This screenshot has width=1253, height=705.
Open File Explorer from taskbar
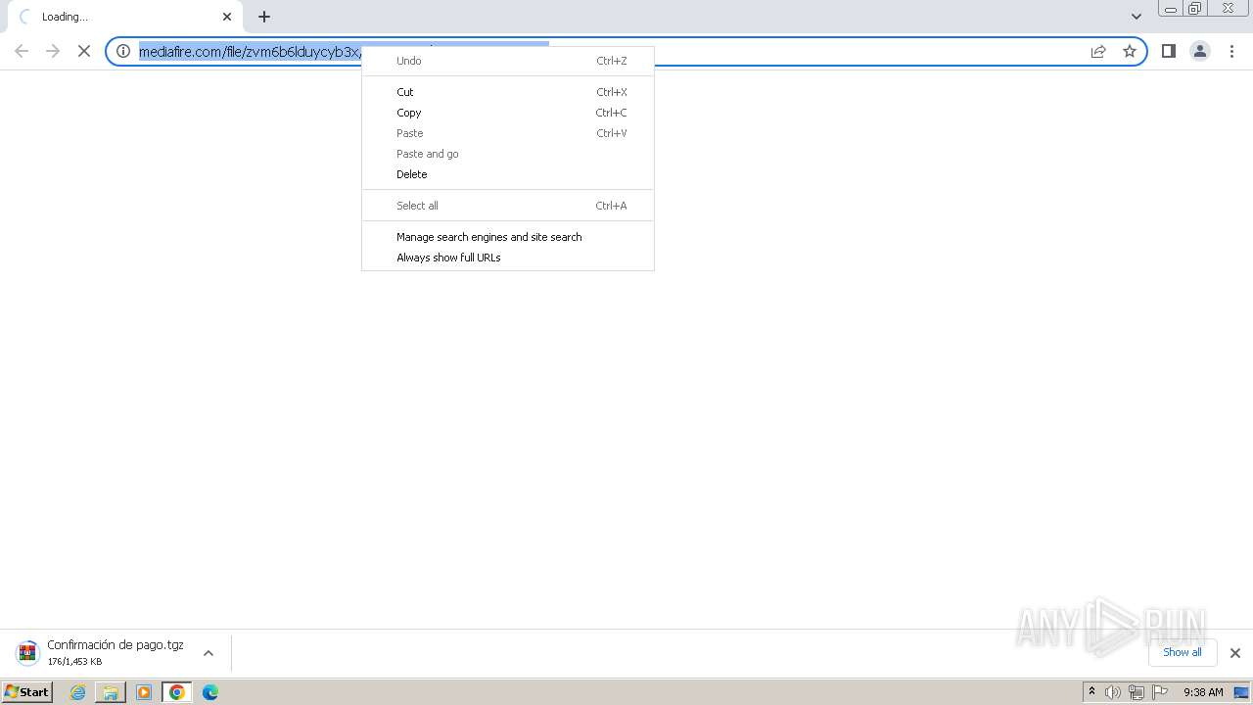pyautogui.click(x=111, y=692)
